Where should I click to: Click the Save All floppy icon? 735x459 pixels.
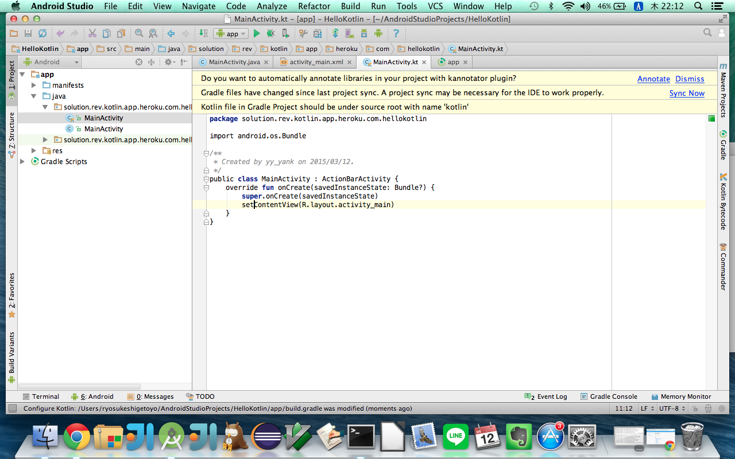coord(28,34)
